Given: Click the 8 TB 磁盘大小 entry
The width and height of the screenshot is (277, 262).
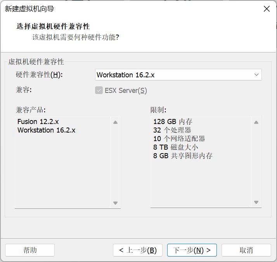Looking at the screenshot, I should (x=176, y=147).
